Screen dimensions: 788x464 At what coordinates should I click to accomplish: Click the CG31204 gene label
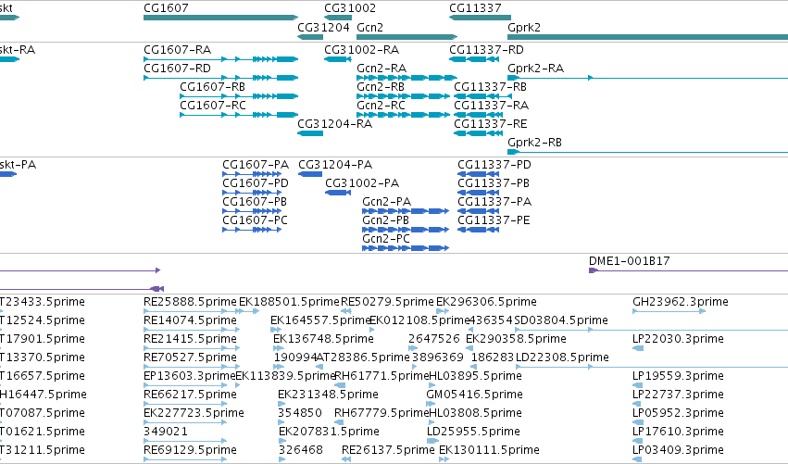pyautogui.click(x=323, y=27)
